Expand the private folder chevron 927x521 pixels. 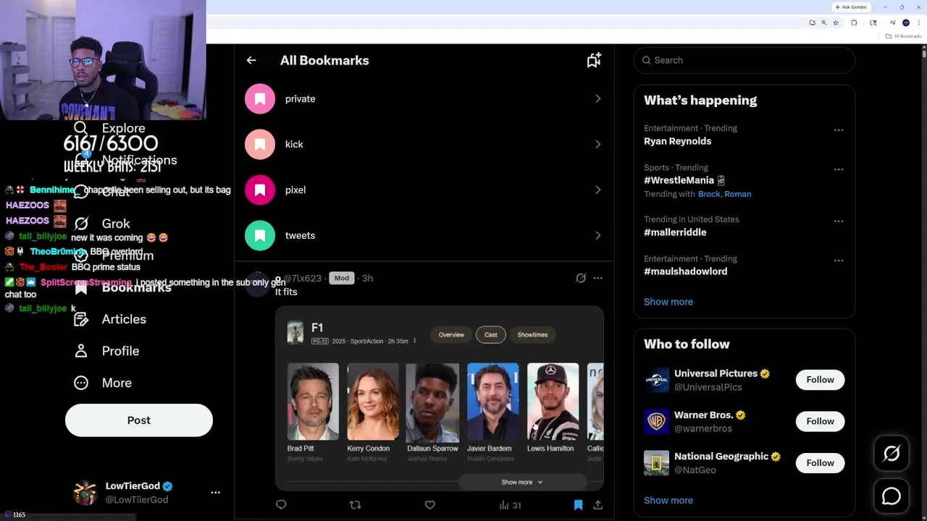tap(598, 99)
